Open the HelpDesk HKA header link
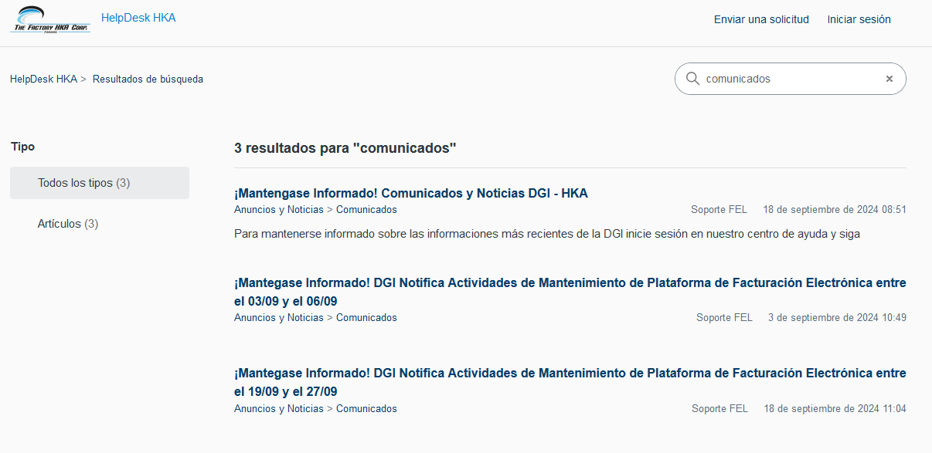Image resolution: width=932 pixels, height=453 pixels. coord(138,18)
